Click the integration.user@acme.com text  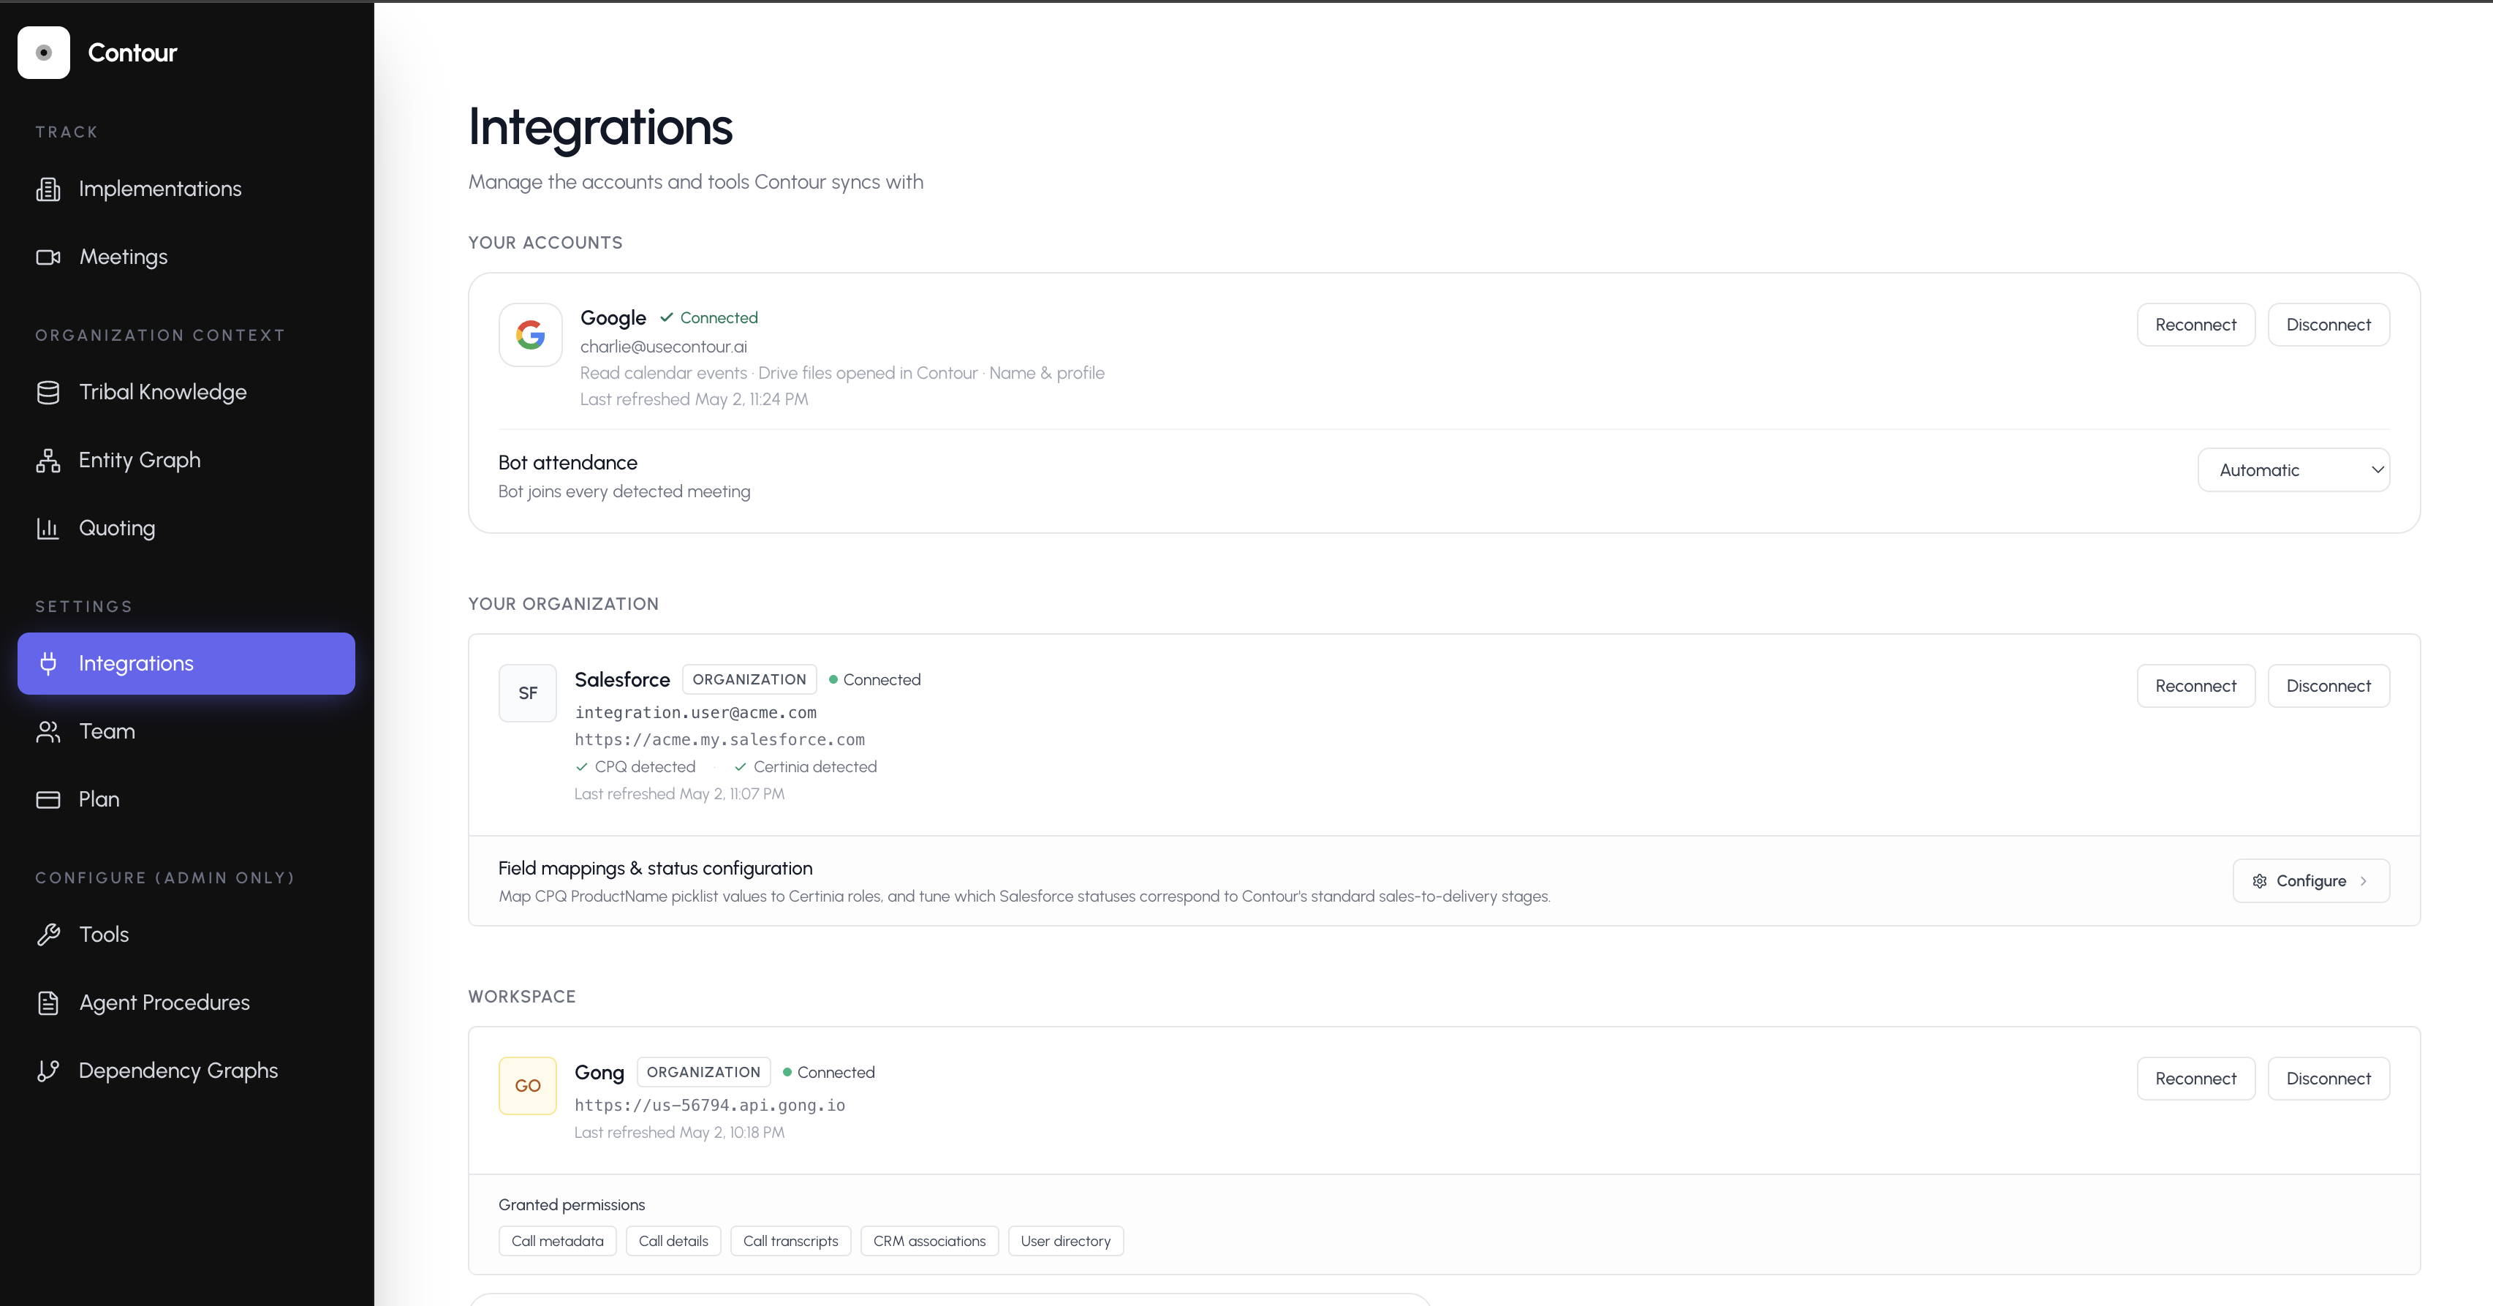[x=696, y=712]
